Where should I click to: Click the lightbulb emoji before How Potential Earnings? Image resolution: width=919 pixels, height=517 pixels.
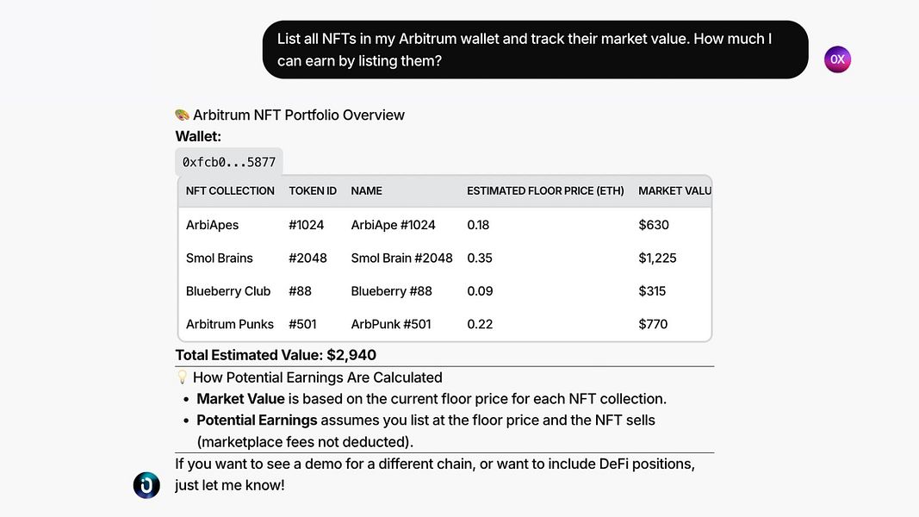[x=182, y=377]
